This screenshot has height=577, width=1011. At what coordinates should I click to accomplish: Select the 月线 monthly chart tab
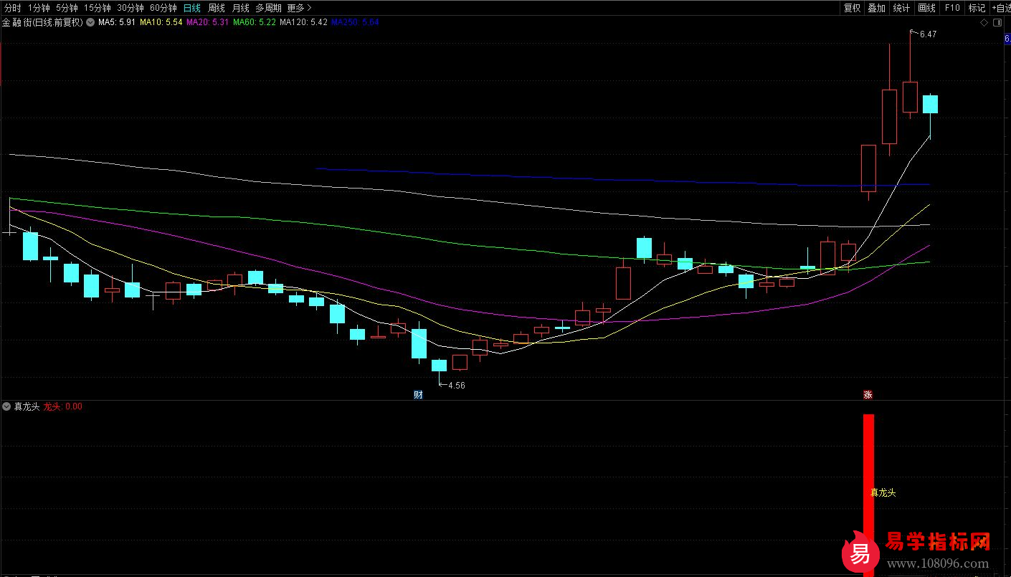[x=240, y=8]
